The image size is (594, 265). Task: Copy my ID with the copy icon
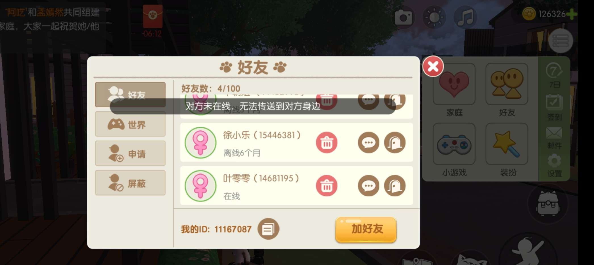tap(268, 229)
